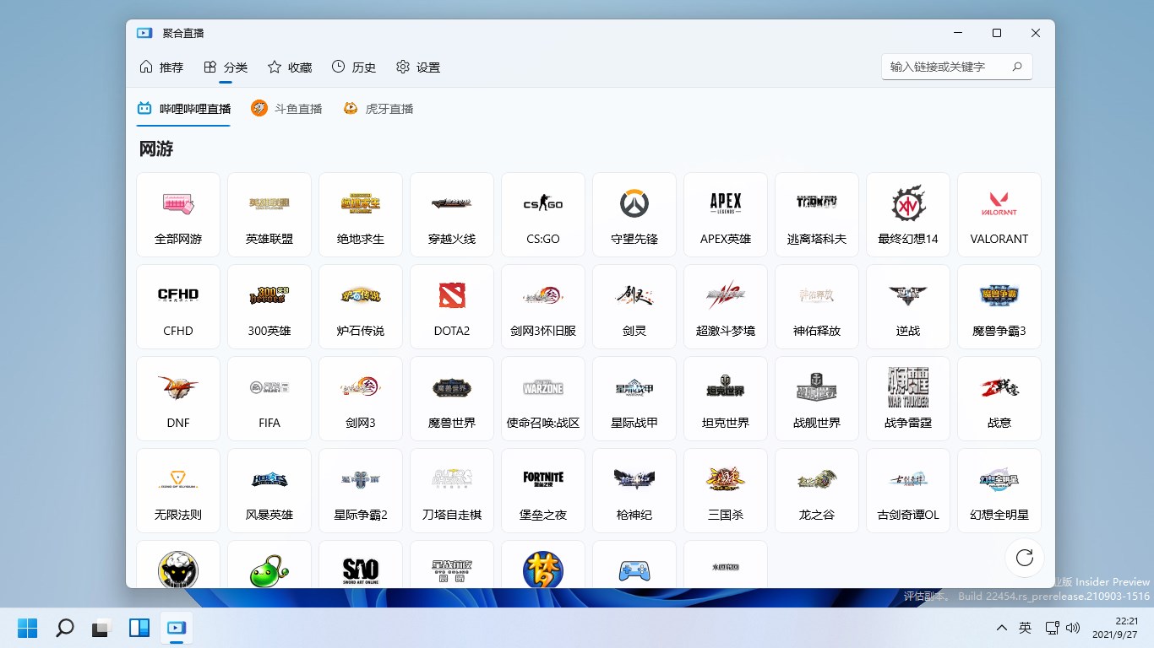Click the search magnifier icon in search box
The width and height of the screenshot is (1154, 648).
(1017, 67)
